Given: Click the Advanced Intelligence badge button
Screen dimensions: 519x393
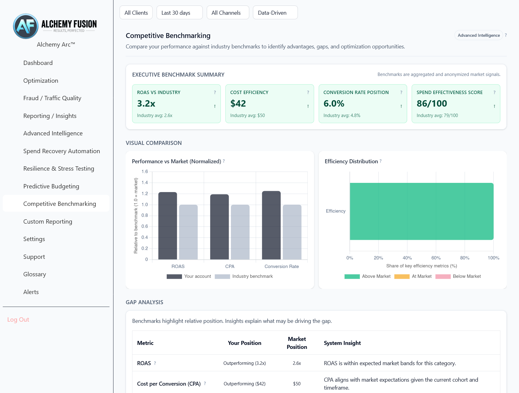Looking at the screenshot, I should point(479,35).
